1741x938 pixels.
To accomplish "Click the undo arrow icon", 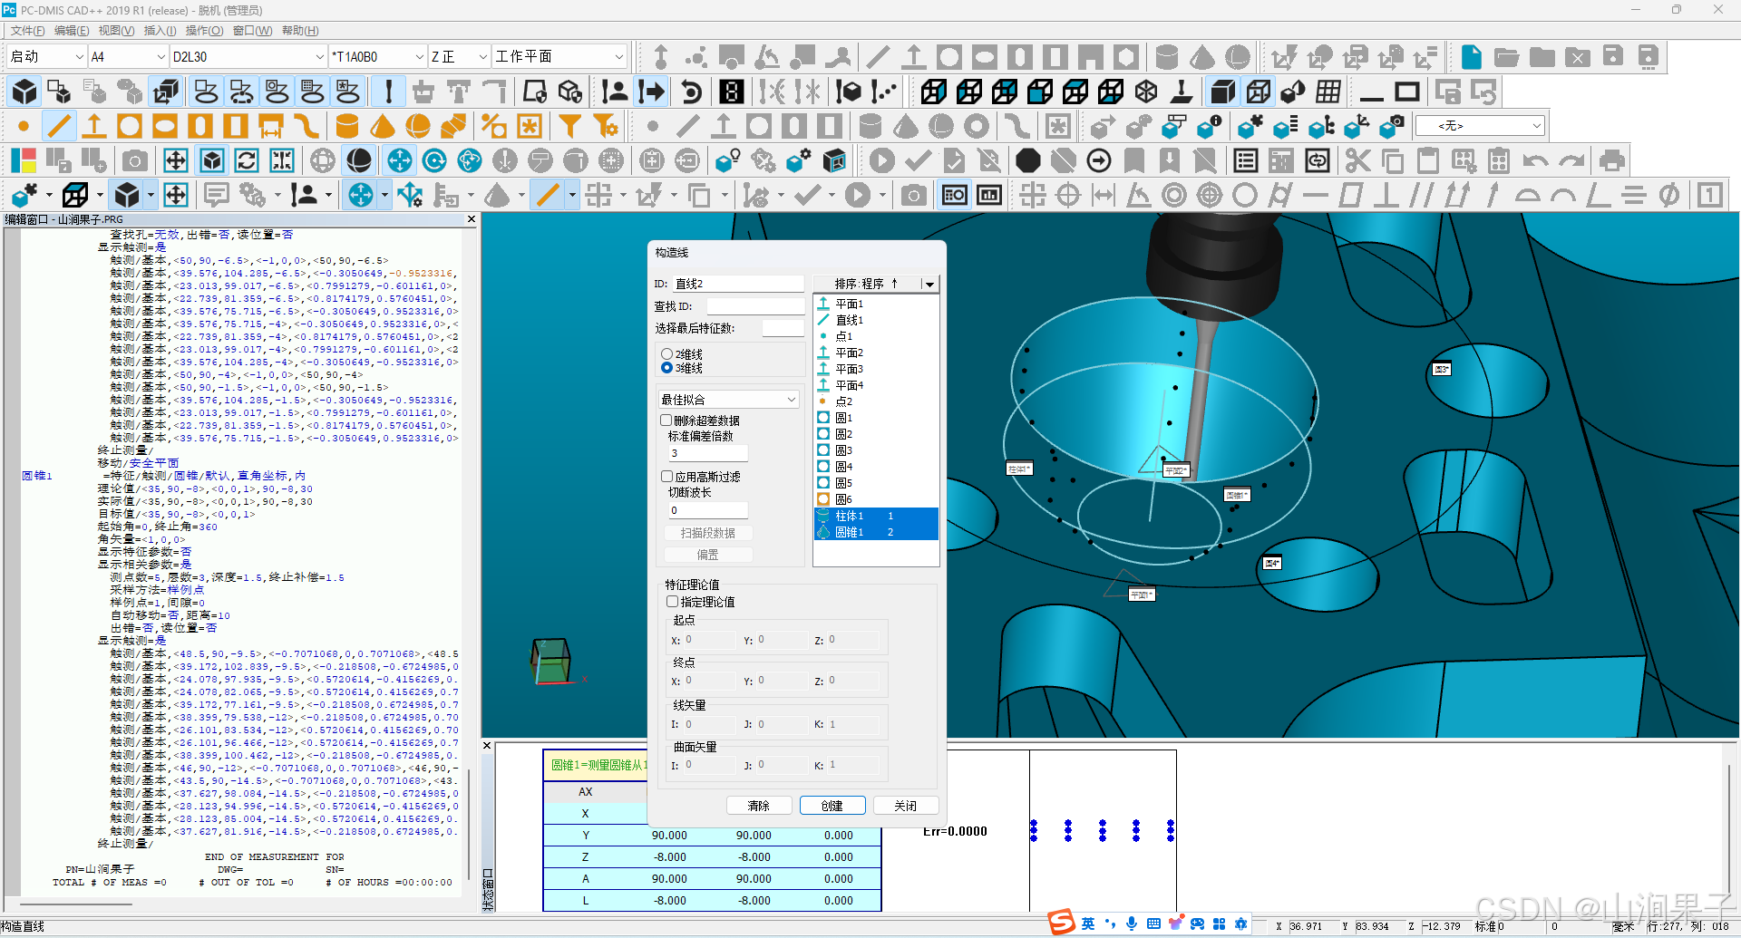I will 1535,161.
